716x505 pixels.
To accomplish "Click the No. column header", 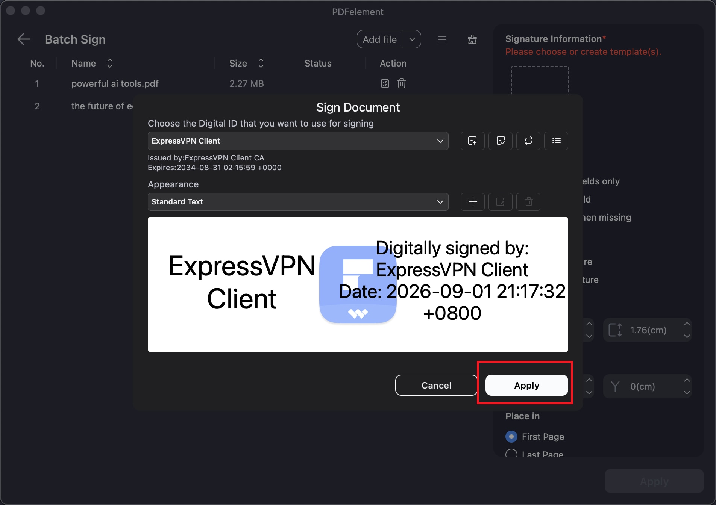I will (37, 63).
